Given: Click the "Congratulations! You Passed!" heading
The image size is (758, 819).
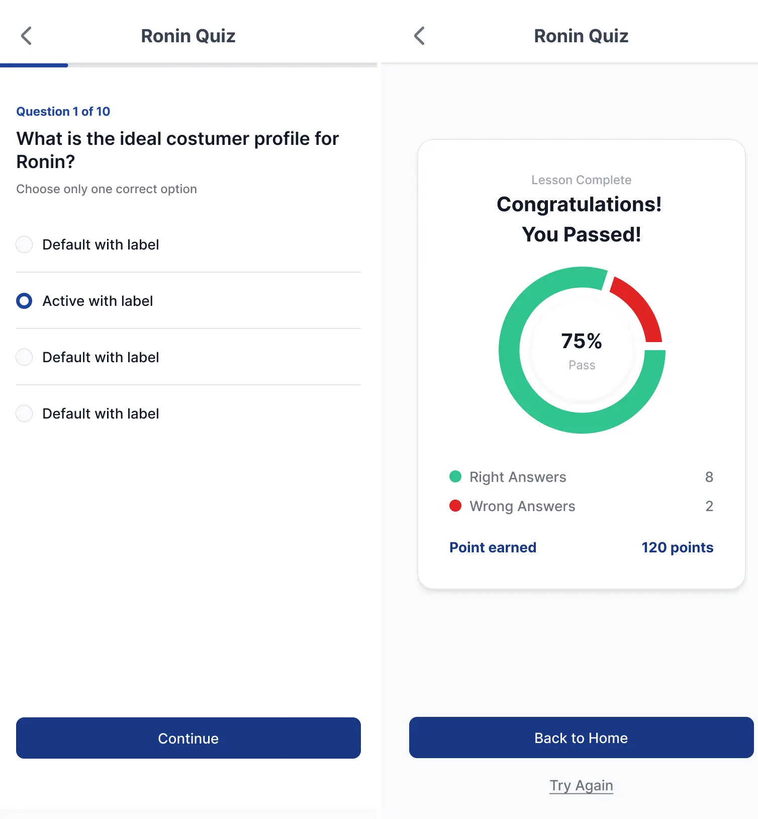Looking at the screenshot, I should (x=581, y=219).
